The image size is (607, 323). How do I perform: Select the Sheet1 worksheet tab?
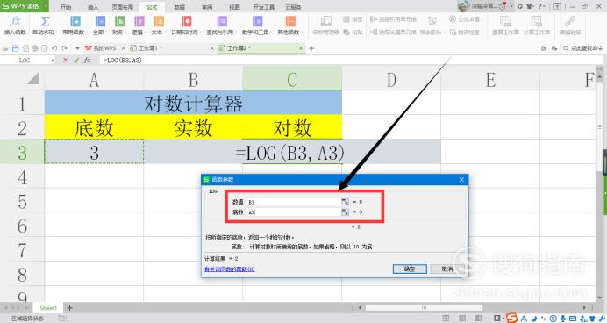click(x=48, y=308)
